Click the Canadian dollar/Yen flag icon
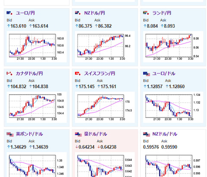Screen dimensions: 207x177 (9, 73)
